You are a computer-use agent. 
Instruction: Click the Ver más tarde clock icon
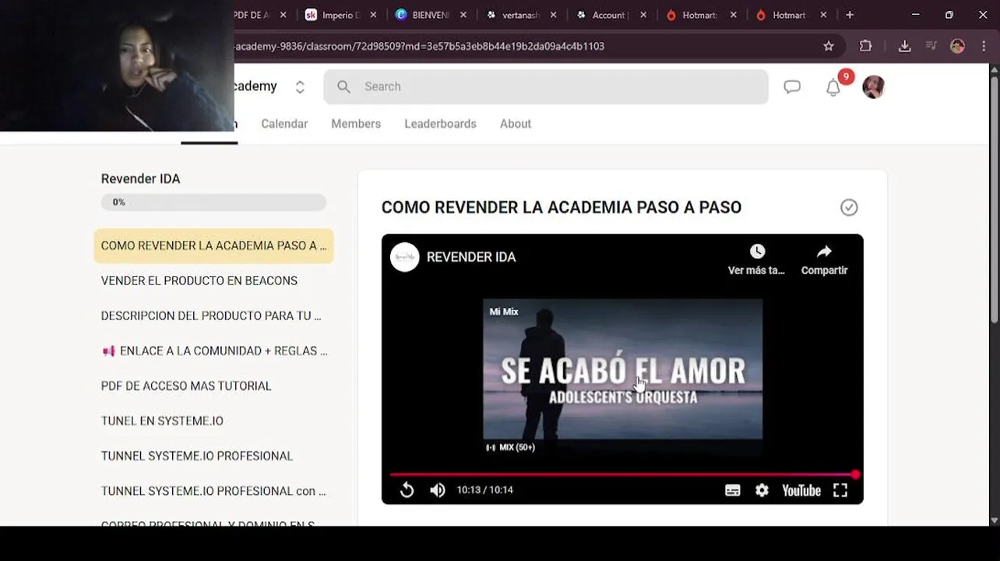757,251
